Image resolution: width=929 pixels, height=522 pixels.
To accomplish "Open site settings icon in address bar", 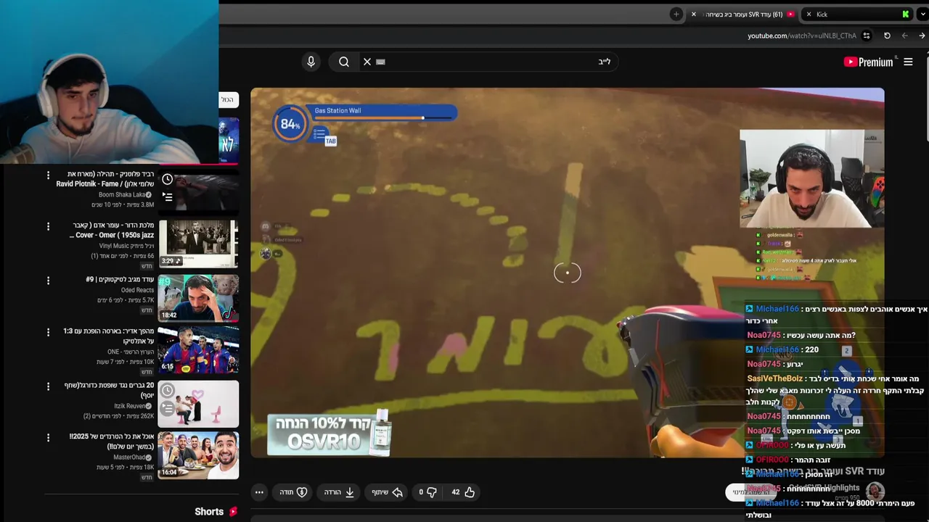I will tap(867, 36).
